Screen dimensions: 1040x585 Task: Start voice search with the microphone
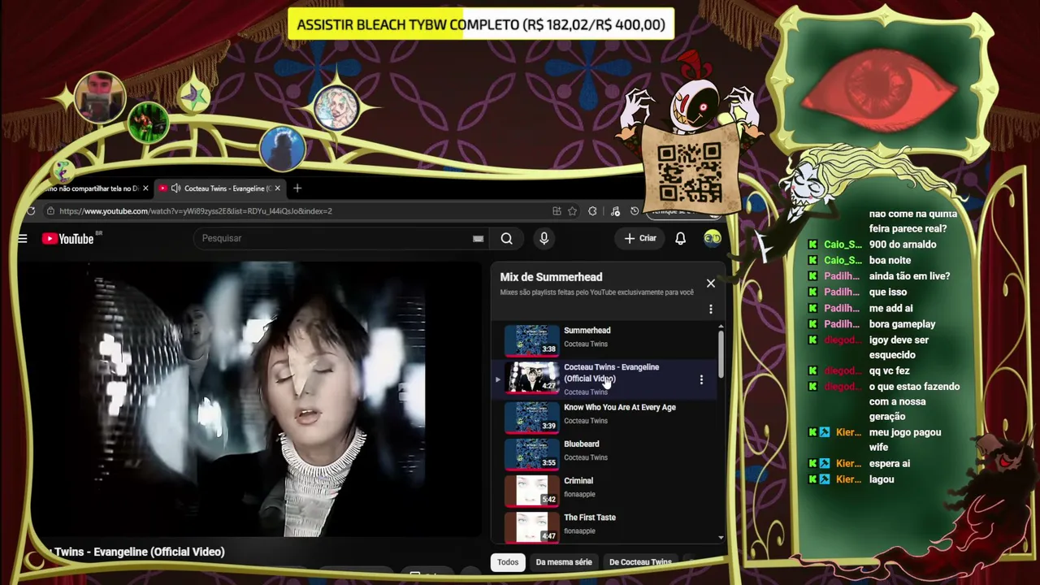point(544,238)
